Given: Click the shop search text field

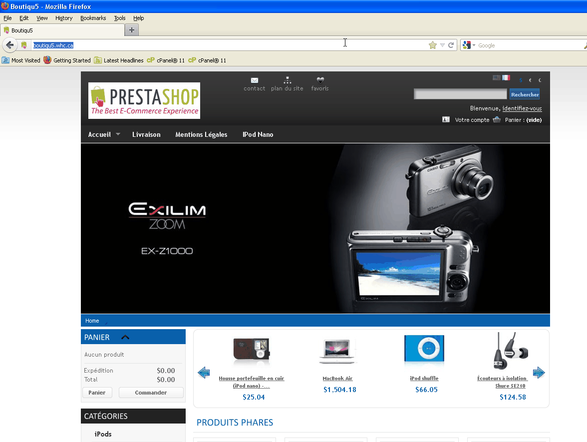Looking at the screenshot, I should pos(460,94).
